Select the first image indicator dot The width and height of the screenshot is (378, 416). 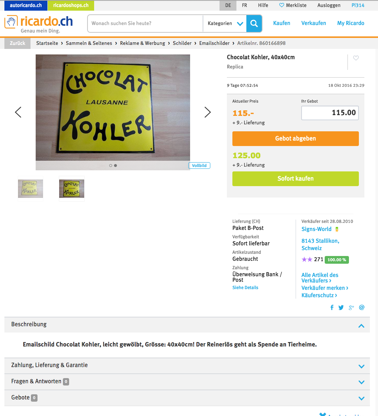tap(111, 166)
